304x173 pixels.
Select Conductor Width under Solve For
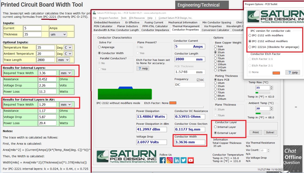point(100,53)
